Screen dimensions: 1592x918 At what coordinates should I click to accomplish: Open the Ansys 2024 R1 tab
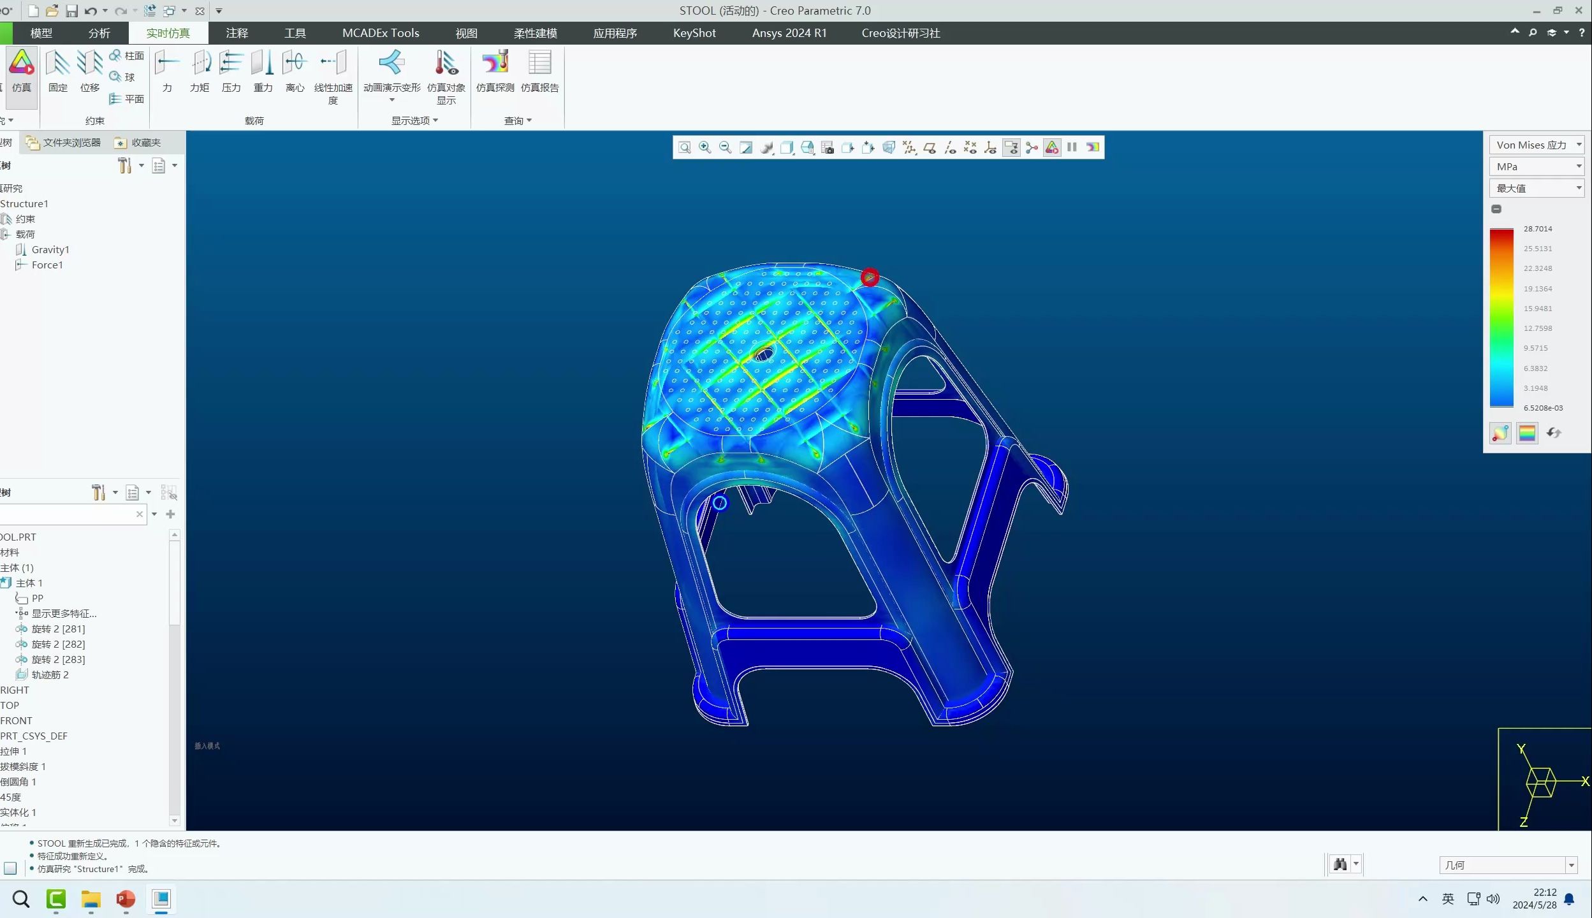pos(789,33)
